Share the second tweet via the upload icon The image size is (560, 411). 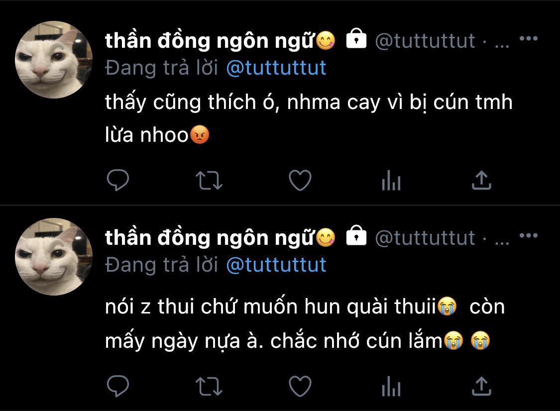[x=481, y=386]
